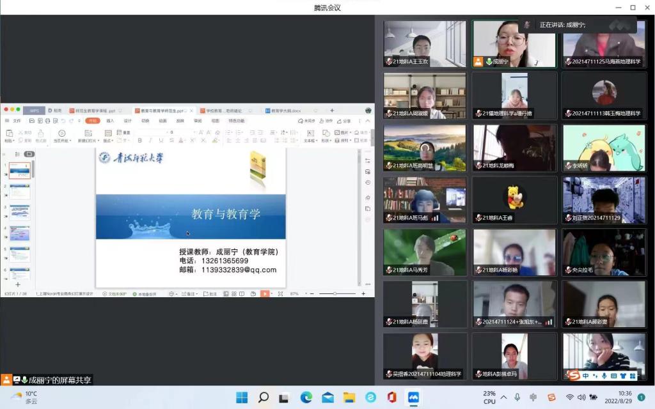Click the volume icon in system tray

coord(581,397)
